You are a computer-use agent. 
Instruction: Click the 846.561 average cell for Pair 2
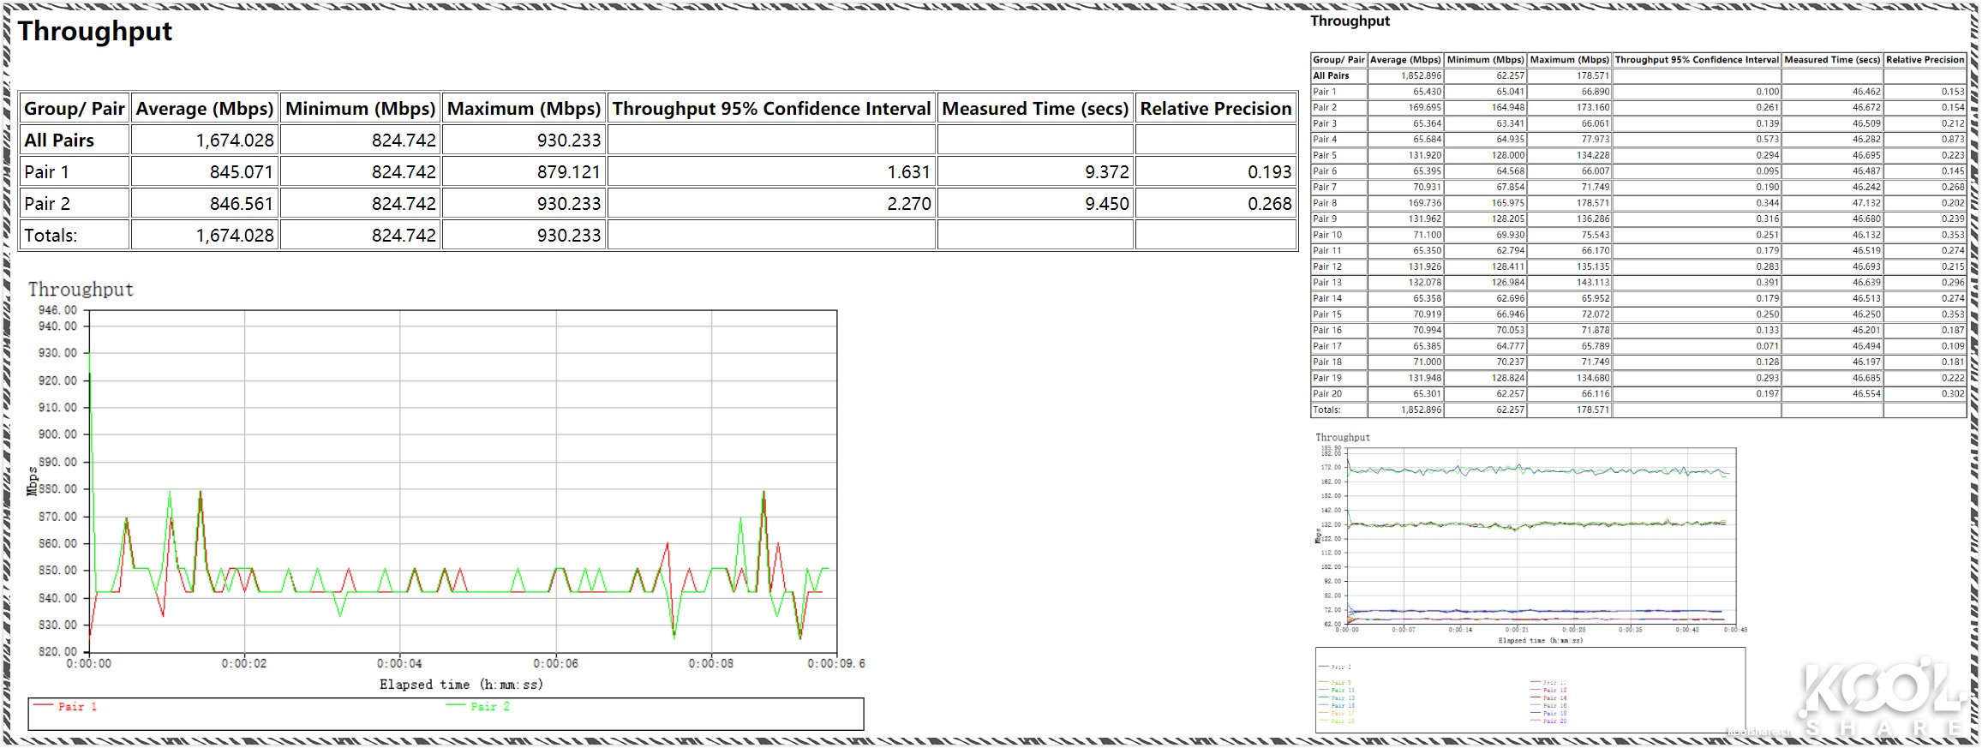coord(241,204)
